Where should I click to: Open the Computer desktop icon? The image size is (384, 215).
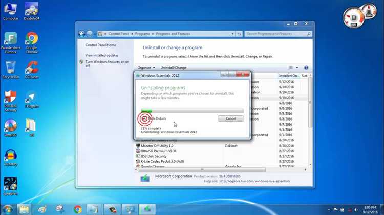click(11, 11)
